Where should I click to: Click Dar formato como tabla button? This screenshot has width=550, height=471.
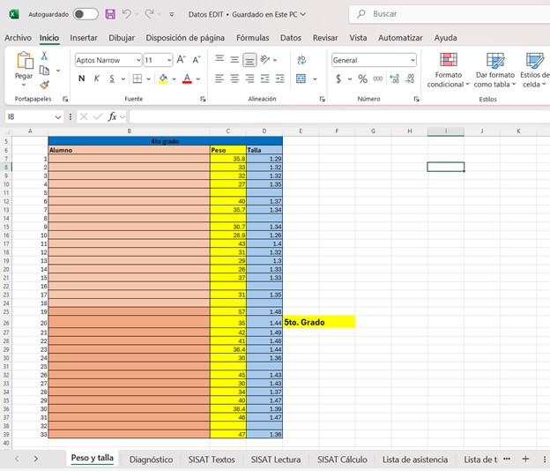(495, 69)
